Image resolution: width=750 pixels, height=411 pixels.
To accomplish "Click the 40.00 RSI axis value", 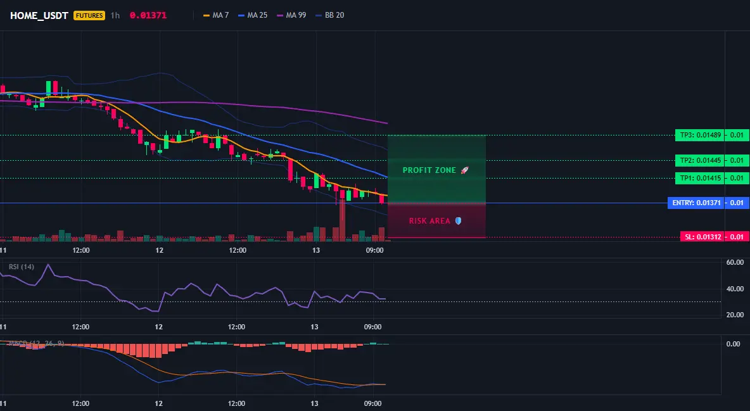I will pos(735,289).
